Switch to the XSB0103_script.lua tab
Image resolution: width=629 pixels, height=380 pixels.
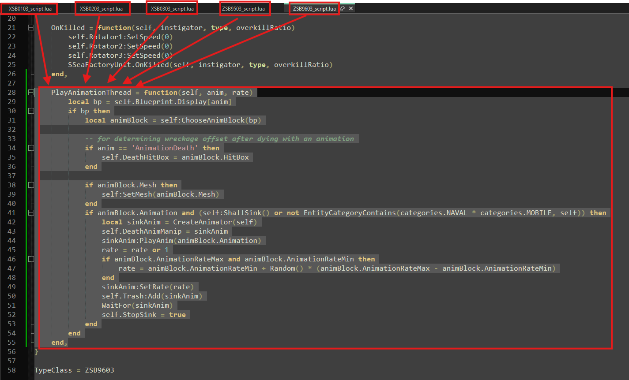click(x=30, y=8)
